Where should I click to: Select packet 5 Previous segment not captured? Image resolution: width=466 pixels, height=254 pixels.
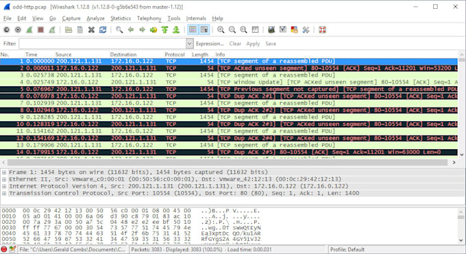tap(228, 89)
